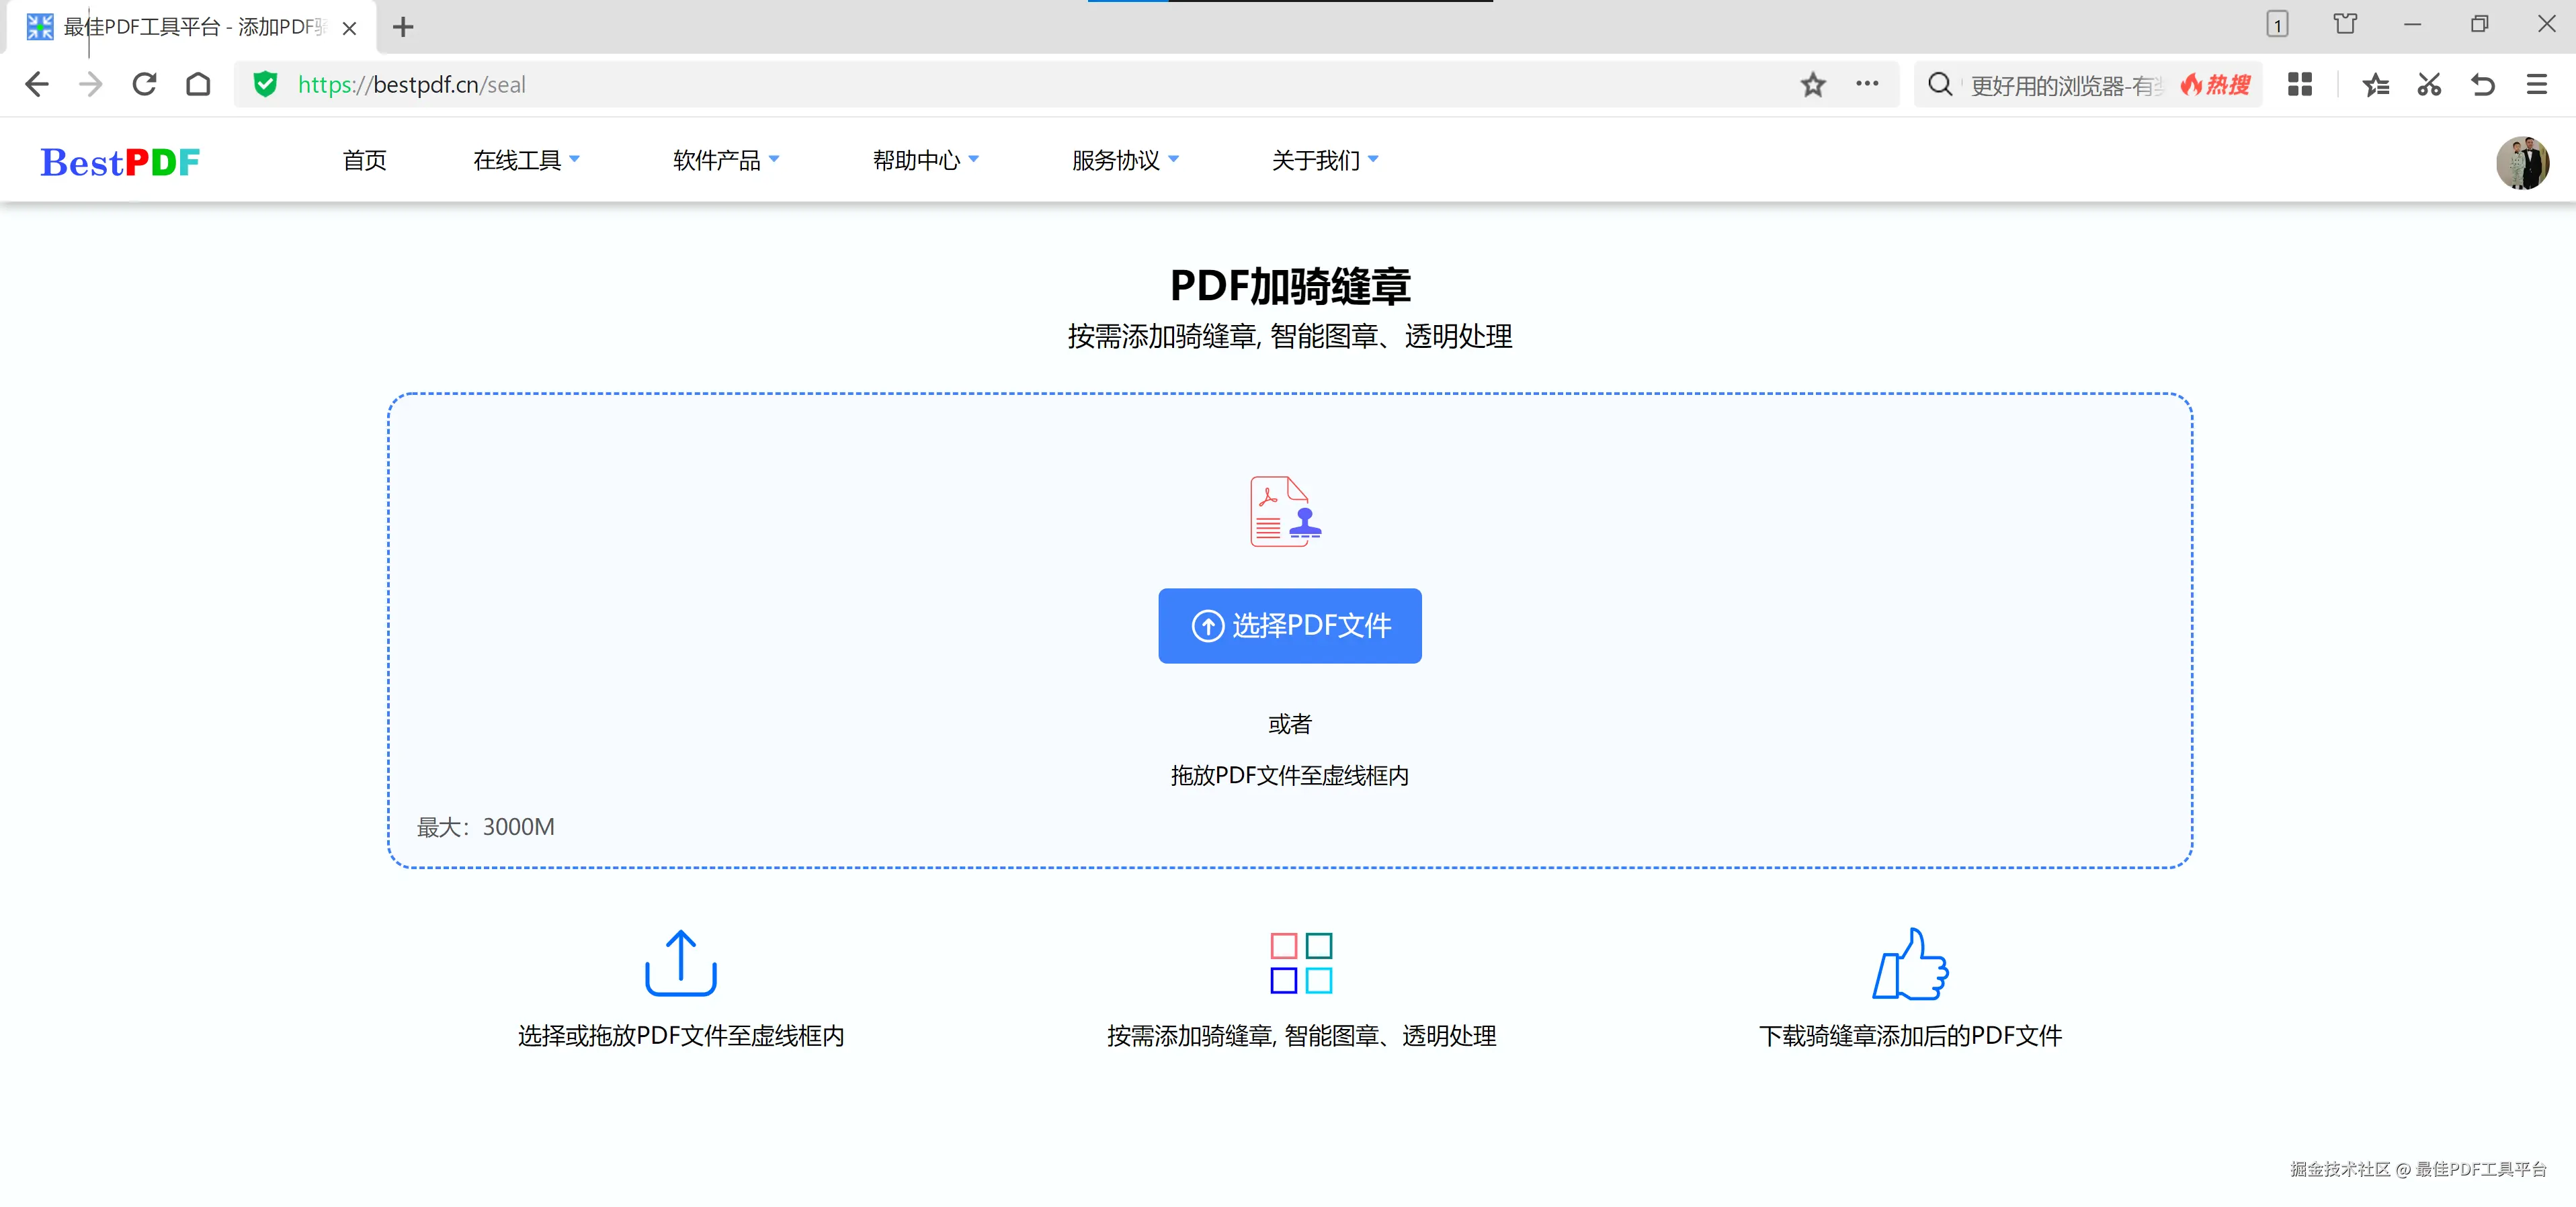Go to 首页 menu item
The height and width of the screenshot is (1207, 2576).
click(364, 160)
